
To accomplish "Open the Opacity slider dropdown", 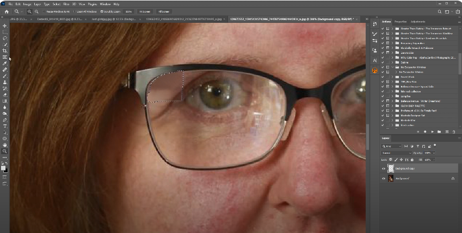I will (433, 153).
